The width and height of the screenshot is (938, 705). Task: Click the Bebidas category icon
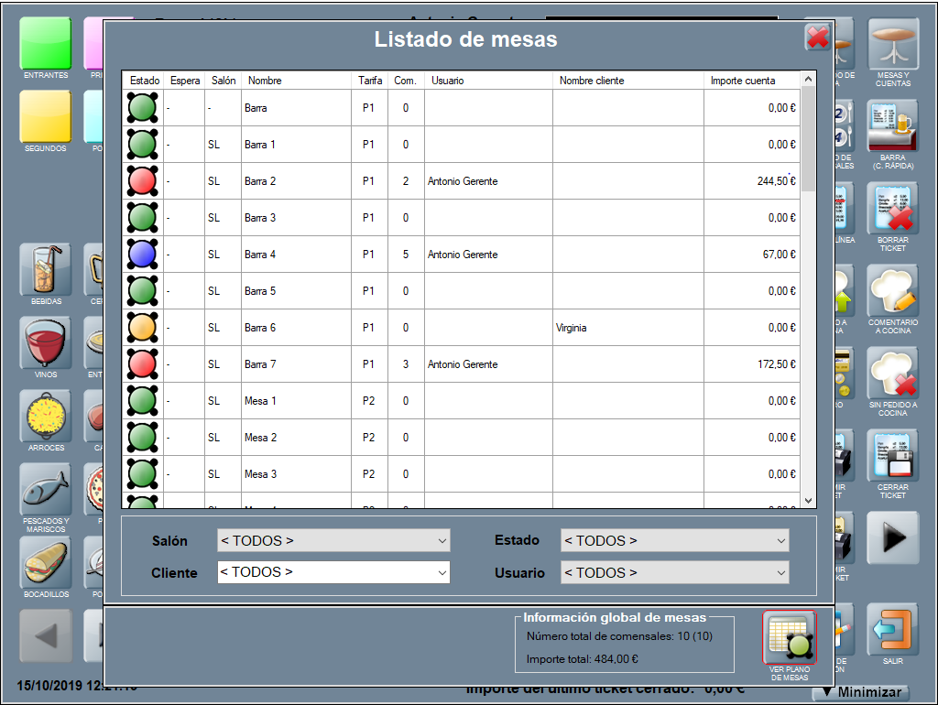click(46, 269)
